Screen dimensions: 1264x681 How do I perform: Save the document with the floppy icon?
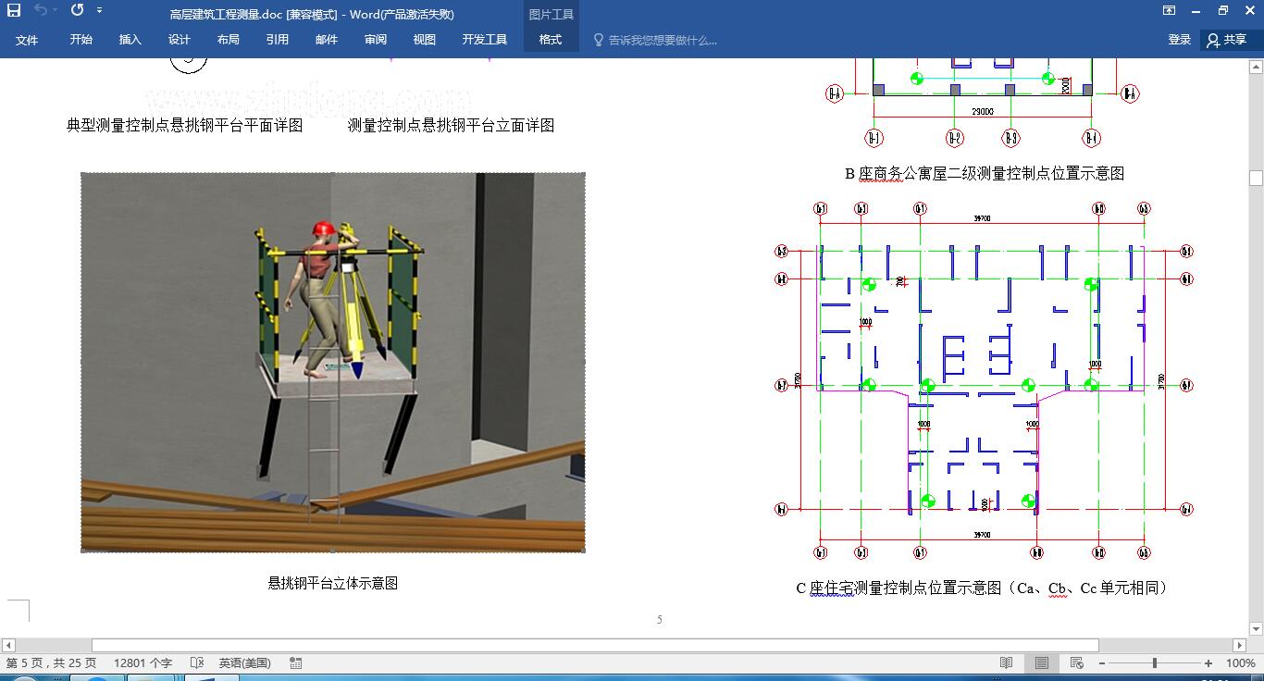14,11
